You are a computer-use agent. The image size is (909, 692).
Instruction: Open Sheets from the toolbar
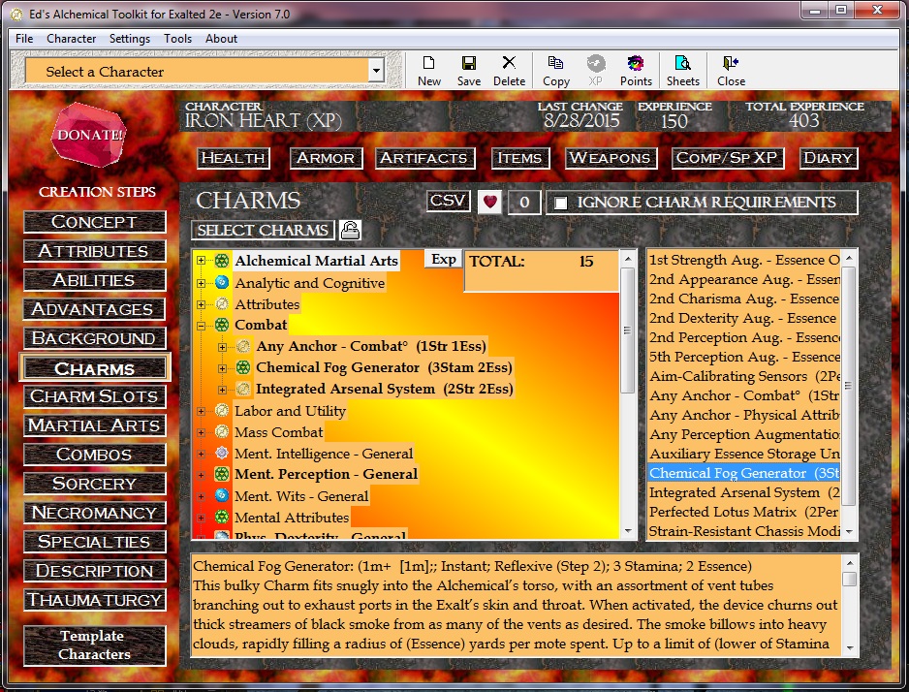(683, 71)
